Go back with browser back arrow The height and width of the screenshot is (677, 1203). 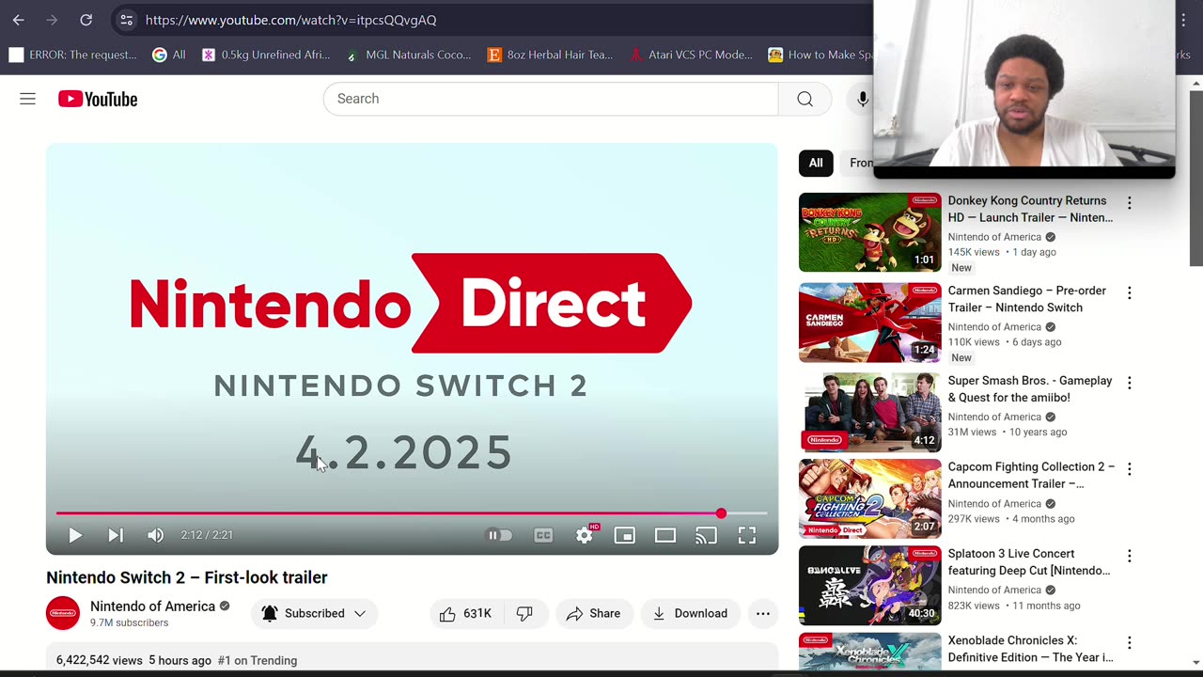click(x=18, y=20)
